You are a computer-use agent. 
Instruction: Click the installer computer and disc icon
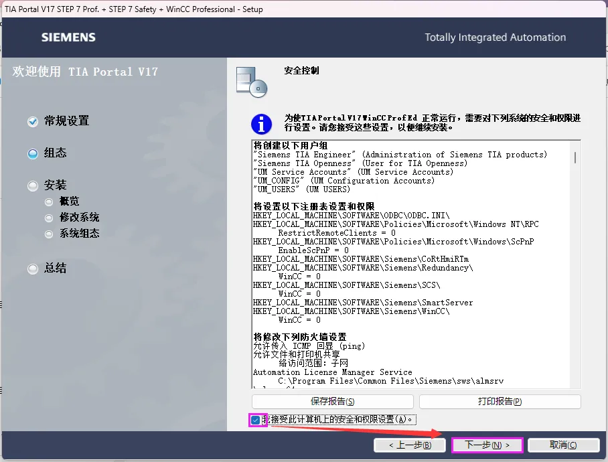tap(252, 82)
